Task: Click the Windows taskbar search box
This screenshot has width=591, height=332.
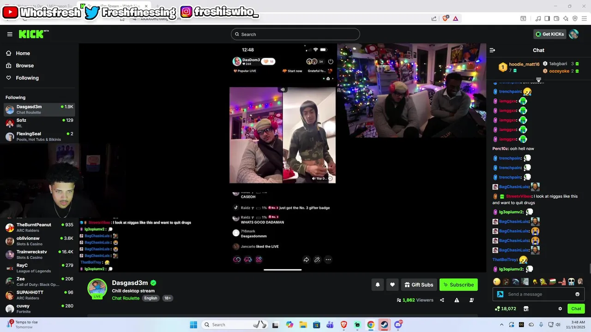Action: 235,325
